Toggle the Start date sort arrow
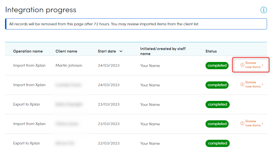Screen dimensions: 274x152 [121, 51]
